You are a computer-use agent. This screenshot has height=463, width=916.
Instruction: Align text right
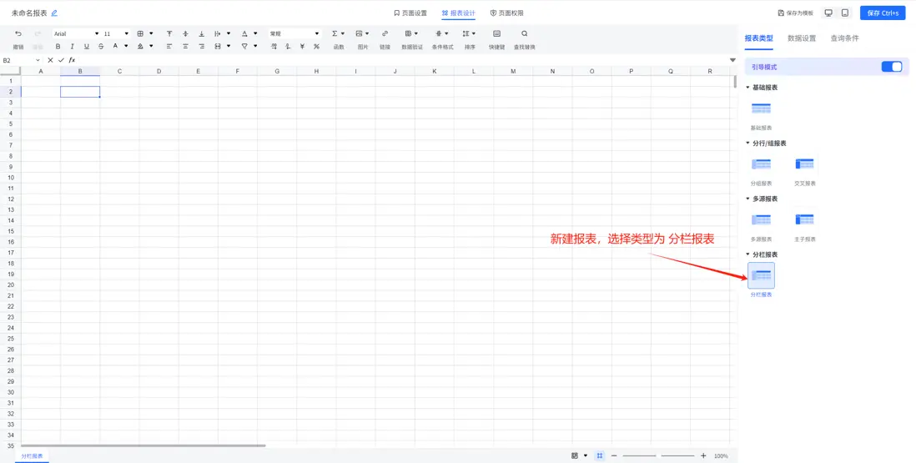202,46
